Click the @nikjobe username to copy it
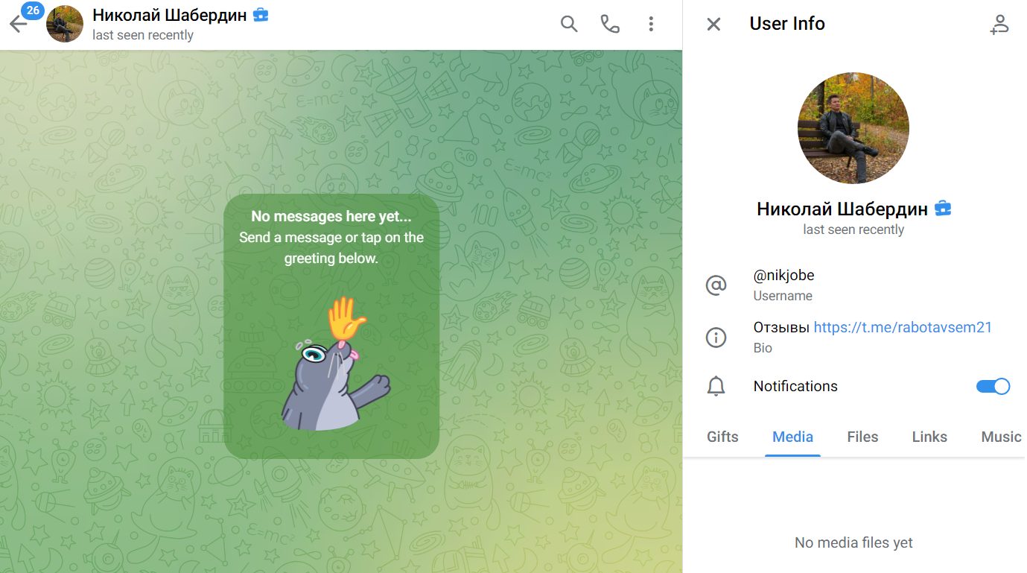Screen dimensions: 1027x573 pyautogui.click(x=783, y=276)
